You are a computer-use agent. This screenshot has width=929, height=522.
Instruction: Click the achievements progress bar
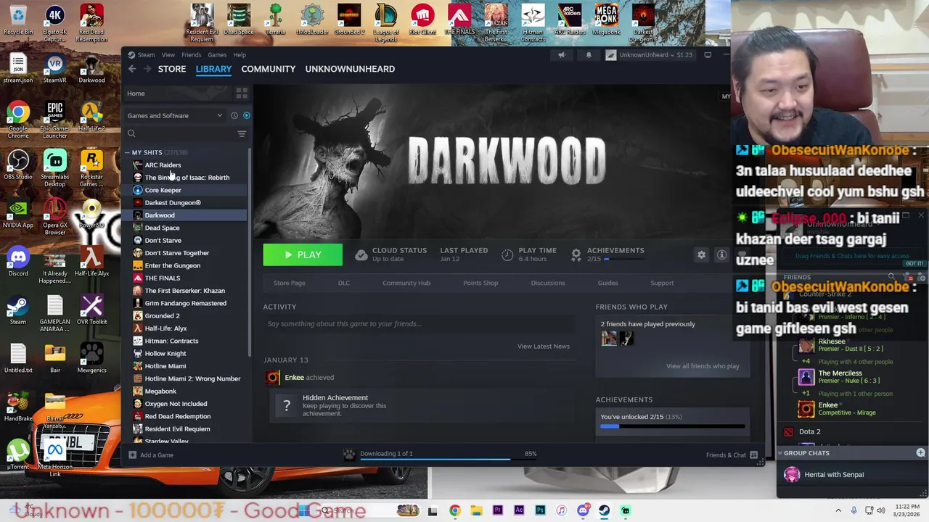[x=672, y=427]
